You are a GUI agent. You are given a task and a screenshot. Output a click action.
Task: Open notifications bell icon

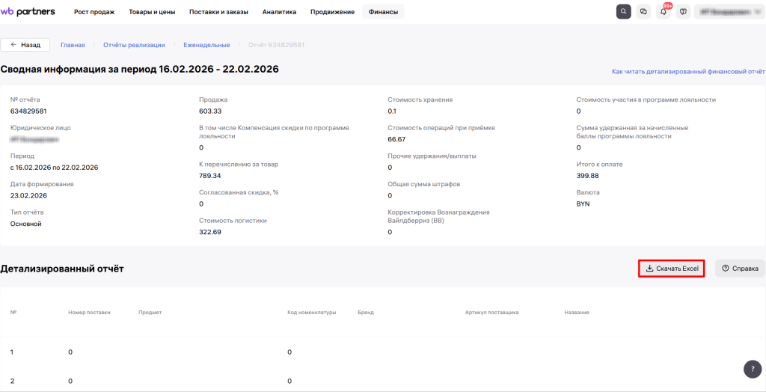tap(664, 12)
